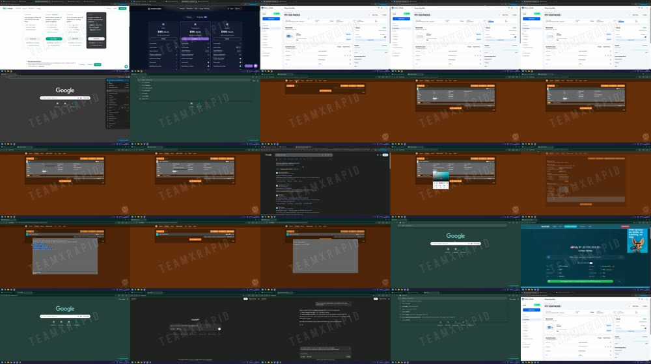This screenshot has height=364, width=651.
Task: Click Google logo on the grey page
Action: (x=65, y=90)
